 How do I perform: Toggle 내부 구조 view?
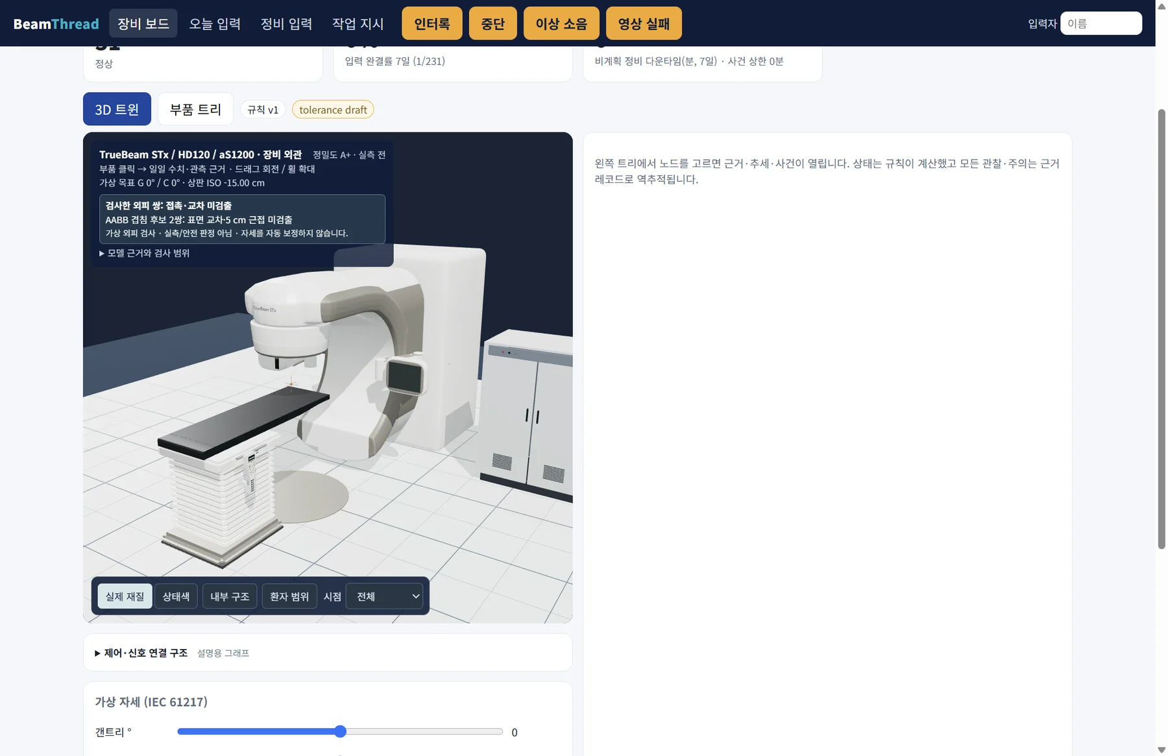230,596
